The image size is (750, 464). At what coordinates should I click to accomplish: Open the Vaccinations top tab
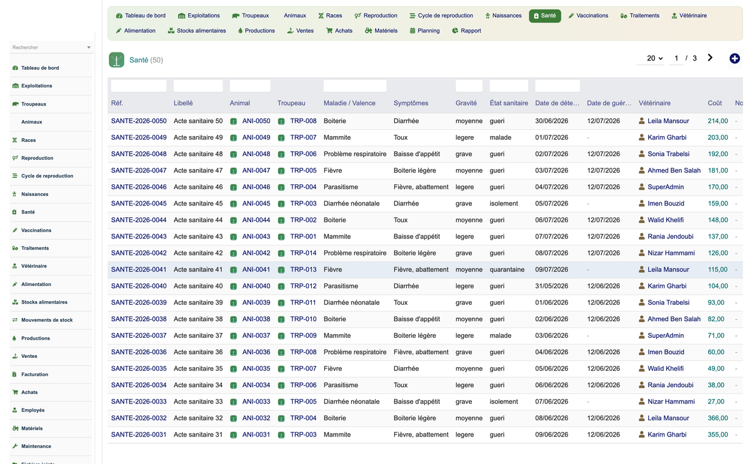coord(588,16)
